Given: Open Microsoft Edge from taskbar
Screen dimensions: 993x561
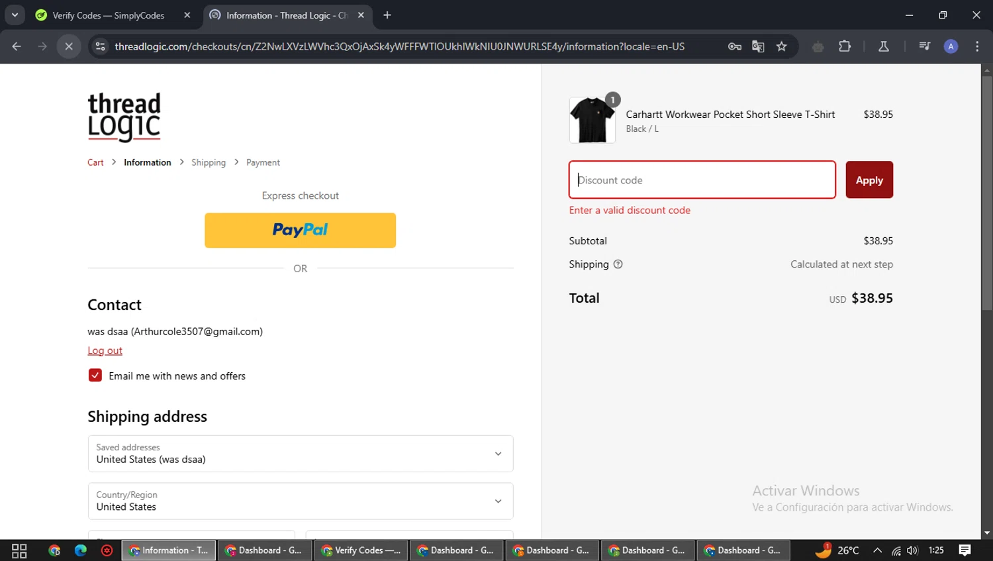Looking at the screenshot, I should (x=81, y=550).
